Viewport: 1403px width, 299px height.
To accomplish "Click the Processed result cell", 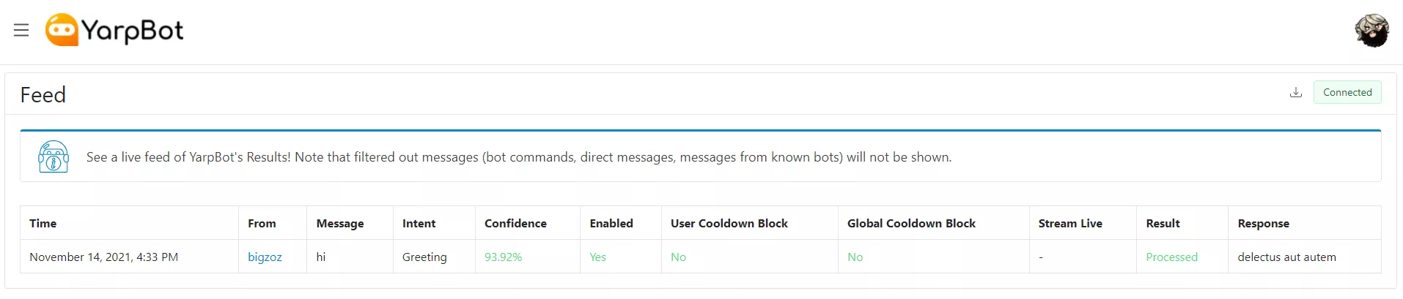I will click(1171, 257).
